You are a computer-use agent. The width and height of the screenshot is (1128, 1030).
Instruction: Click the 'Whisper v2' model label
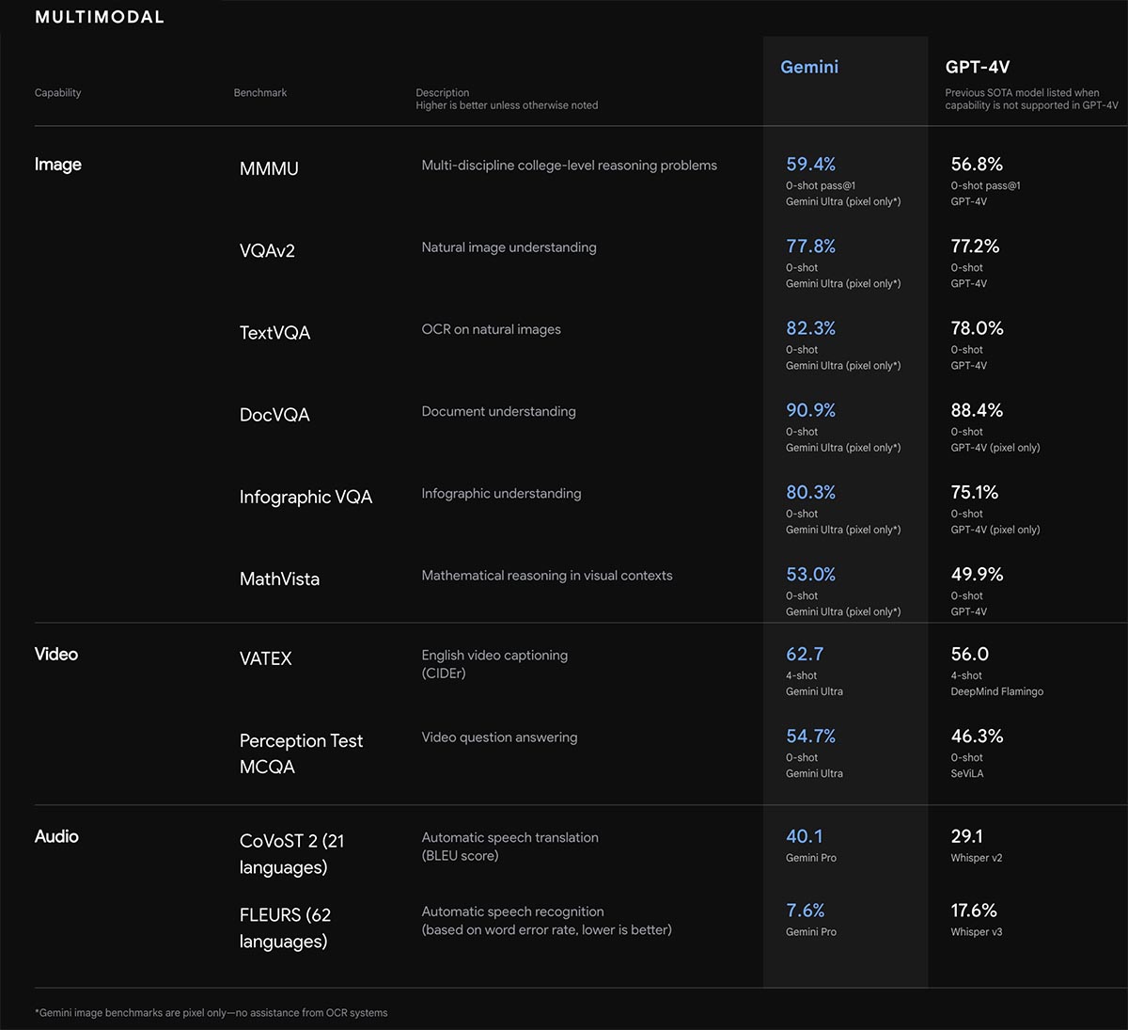(x=976, y=858)
